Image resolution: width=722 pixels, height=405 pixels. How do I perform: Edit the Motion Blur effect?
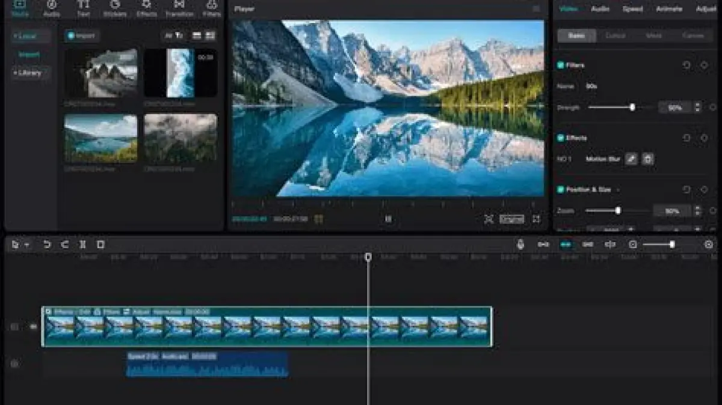click(x=631, y=159)
